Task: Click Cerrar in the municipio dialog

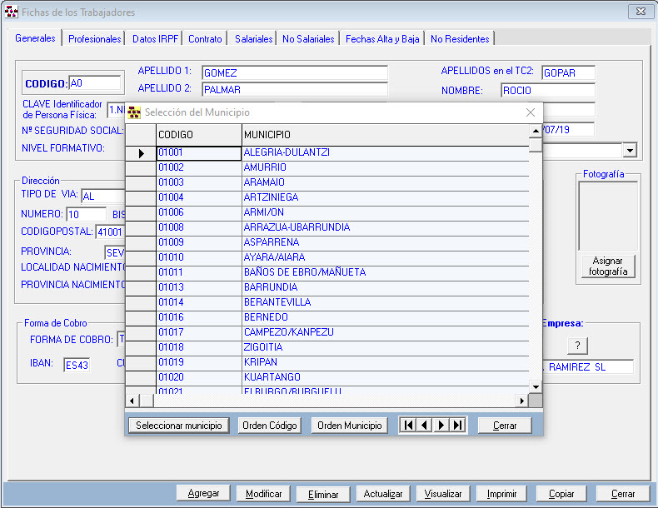Action: pyautogui.click(x=505, y=426)
